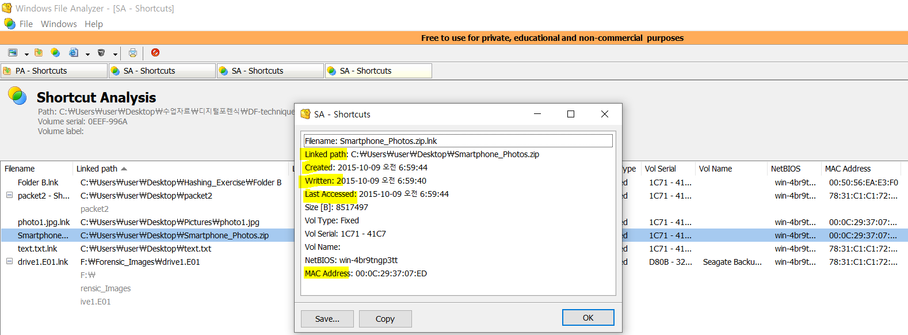Screen dimensions: 908x335
Task: Click linked path F:\Forensic_Images\drive1.E01
Action: click(x=140, y=262)
